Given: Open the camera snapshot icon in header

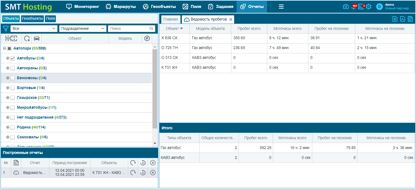Looking at the screenshot, I should click(346, 7).
